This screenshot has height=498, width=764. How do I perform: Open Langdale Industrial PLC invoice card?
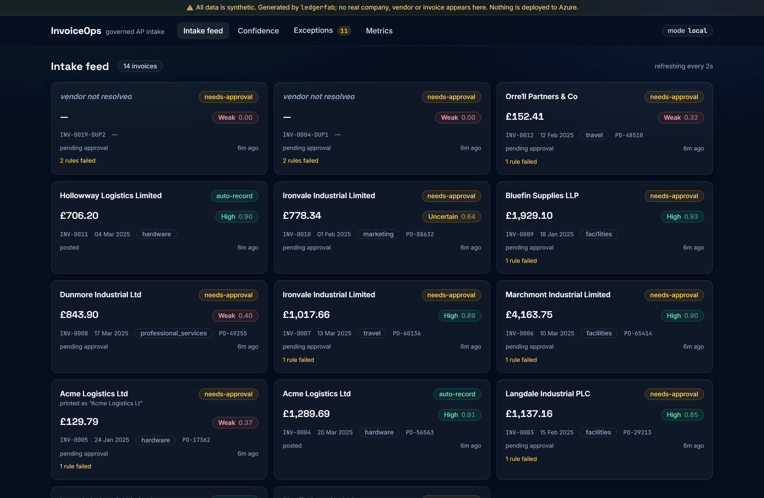coord(605,429)
